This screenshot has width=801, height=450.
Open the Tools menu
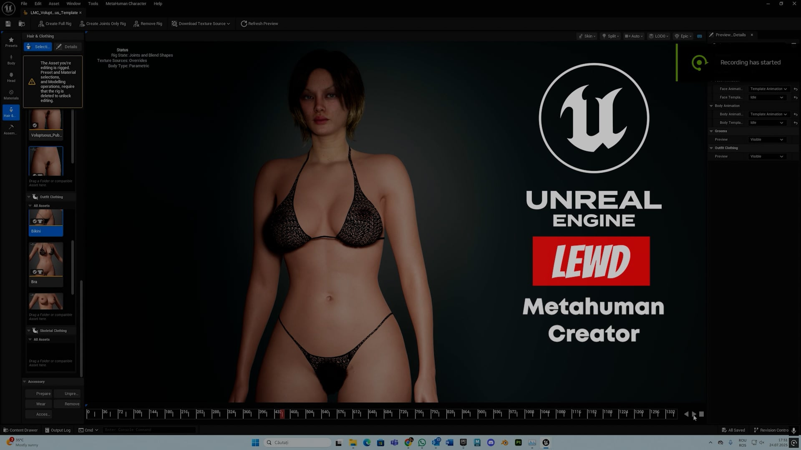pyautogui.click(x=93, y=4)
